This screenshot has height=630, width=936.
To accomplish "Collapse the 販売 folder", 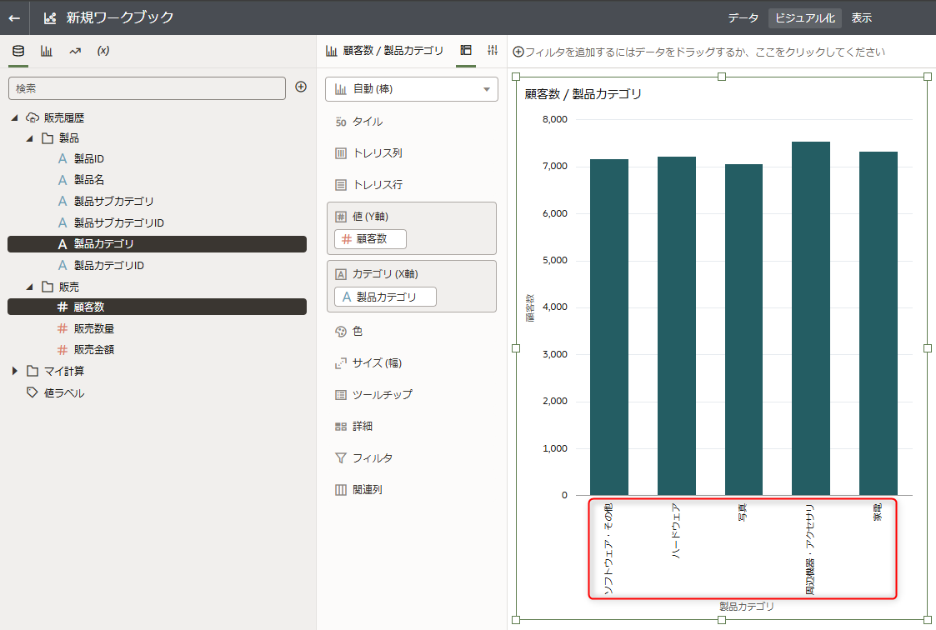I will tap(29, 287).
